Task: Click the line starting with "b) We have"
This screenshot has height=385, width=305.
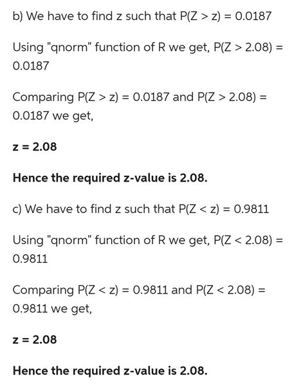Action: 142,16
